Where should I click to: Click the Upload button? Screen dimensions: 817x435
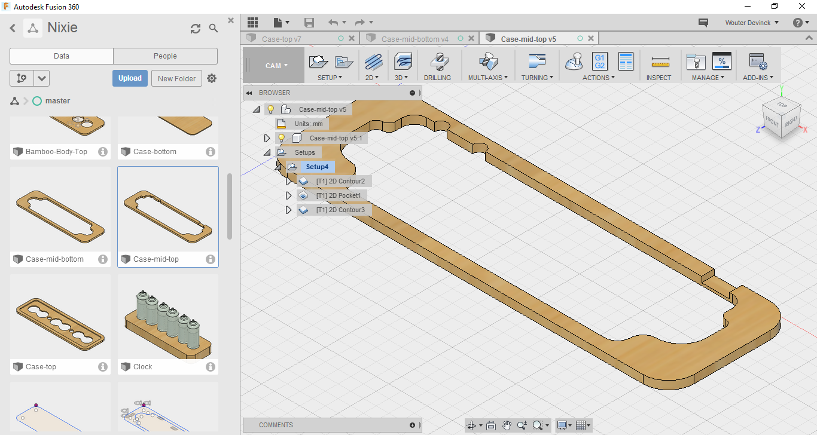(x=130, y=78)
